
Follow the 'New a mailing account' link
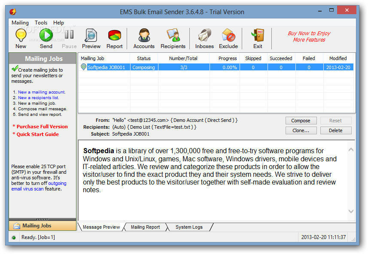(42, 92)
